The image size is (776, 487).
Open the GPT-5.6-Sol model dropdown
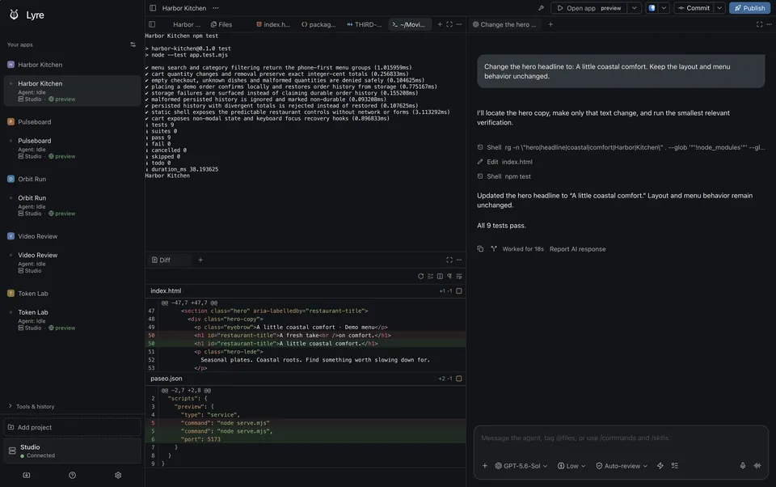pos(521,466)
